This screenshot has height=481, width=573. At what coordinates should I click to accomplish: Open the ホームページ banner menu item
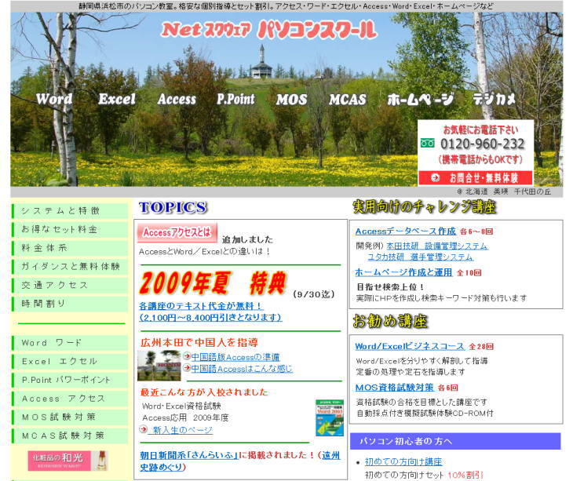[421, 99]
